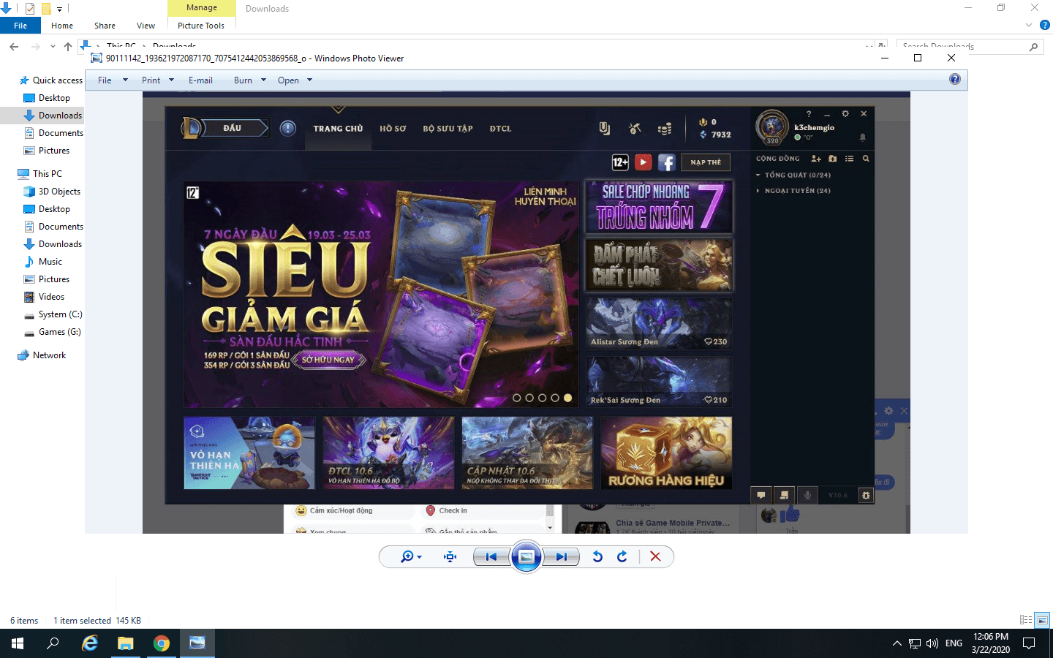
Task: Rotate the photo counterclockwise
Action: pos(597,556)
